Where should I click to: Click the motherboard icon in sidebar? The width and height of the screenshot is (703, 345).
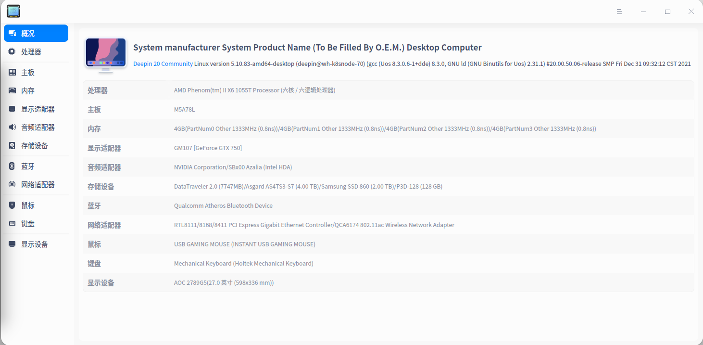12,73
